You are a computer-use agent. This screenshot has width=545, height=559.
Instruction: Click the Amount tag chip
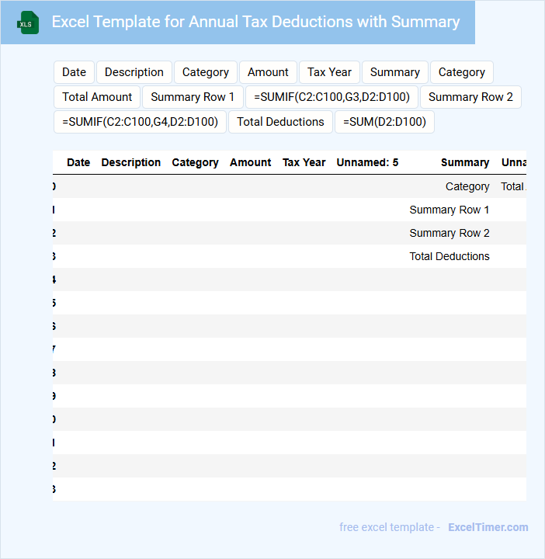[268, 72]
